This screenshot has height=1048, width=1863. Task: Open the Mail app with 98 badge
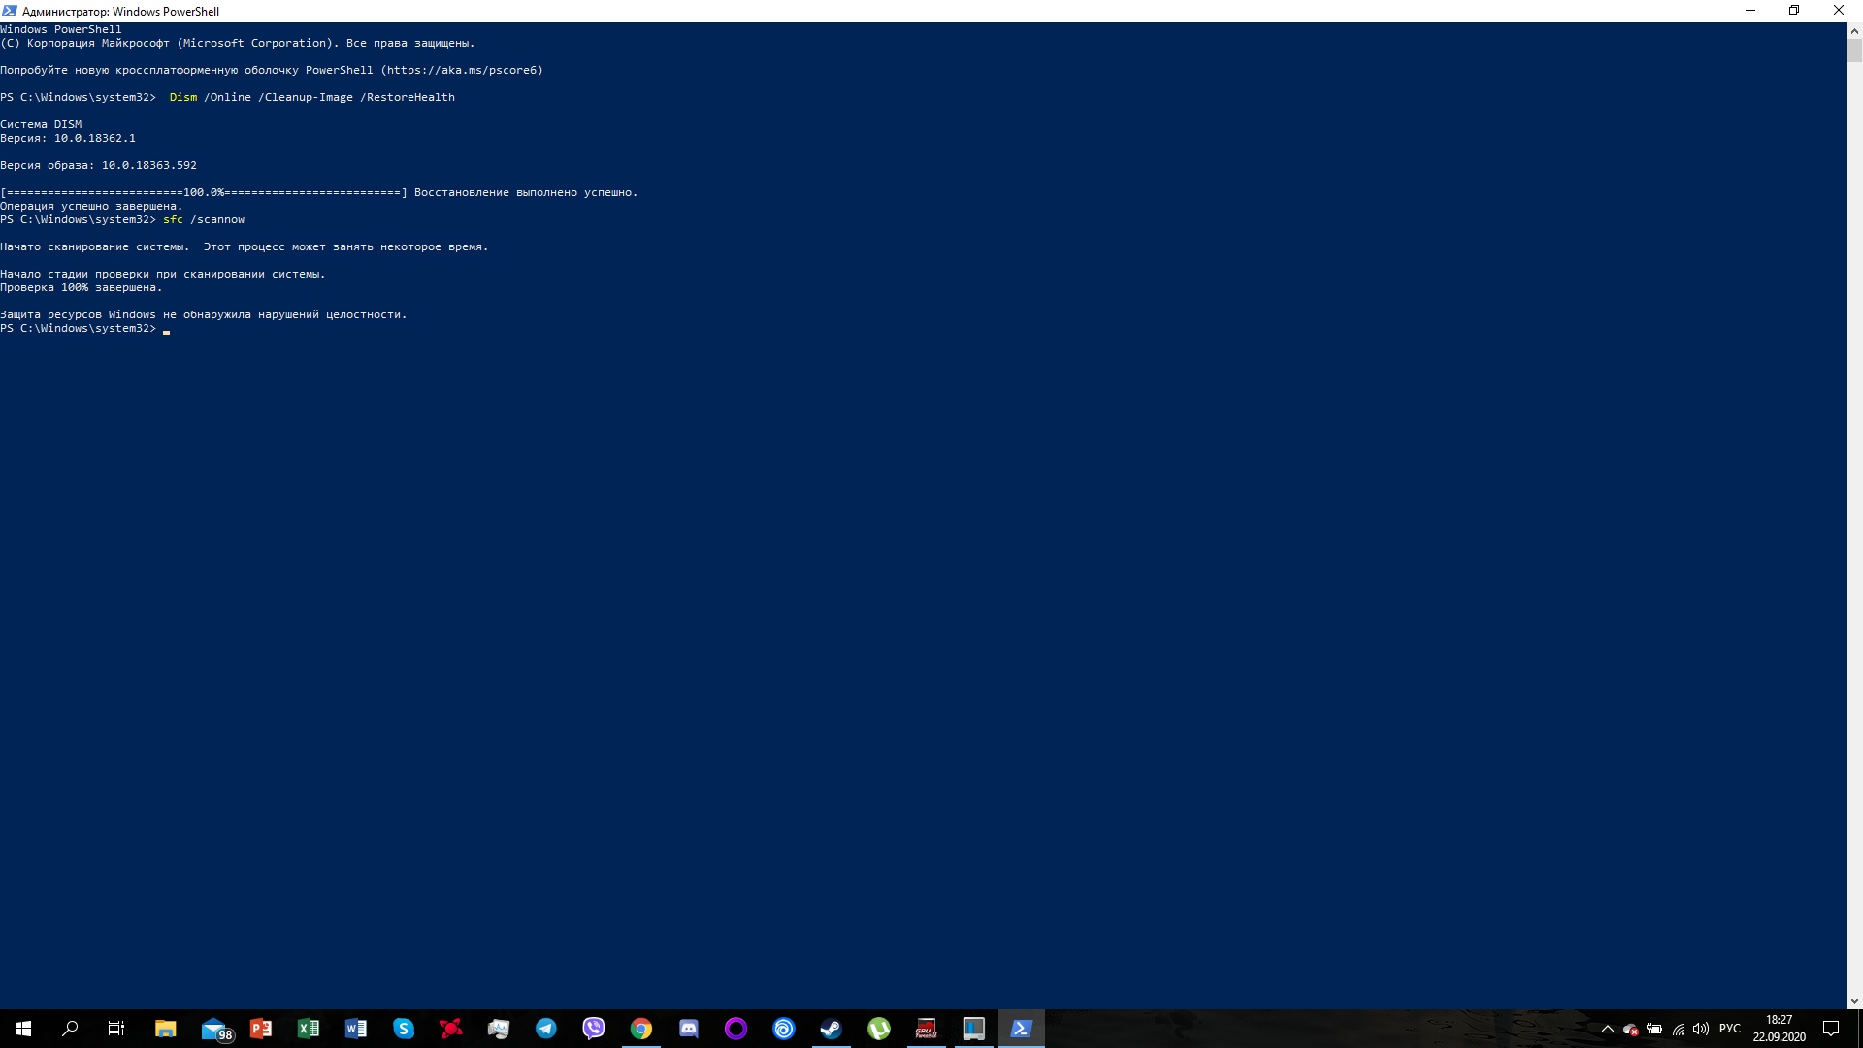(215, 1029)
